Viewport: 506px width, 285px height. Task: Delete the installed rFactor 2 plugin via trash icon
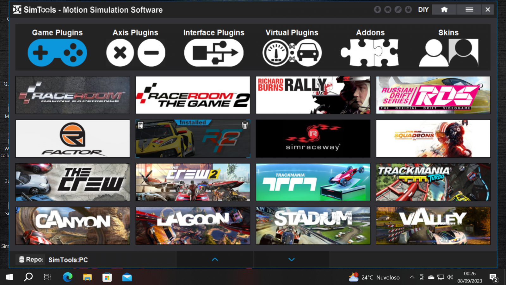click(245, 125)
